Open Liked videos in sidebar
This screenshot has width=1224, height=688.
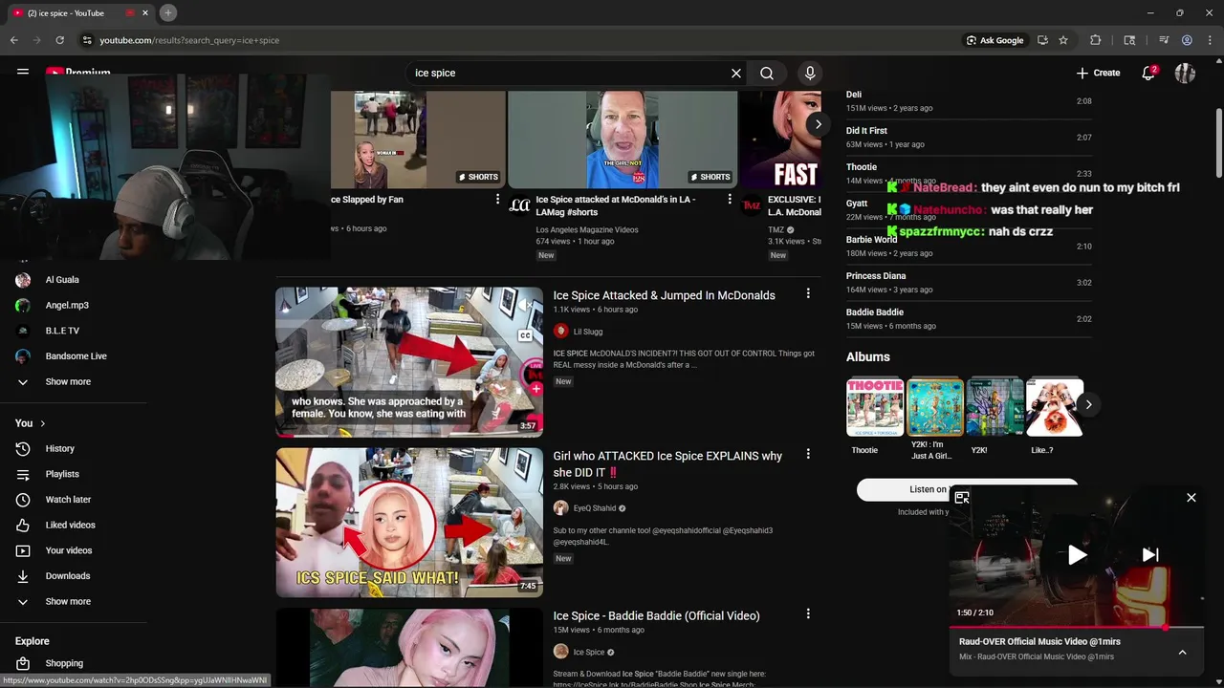(x=70, y=525)
